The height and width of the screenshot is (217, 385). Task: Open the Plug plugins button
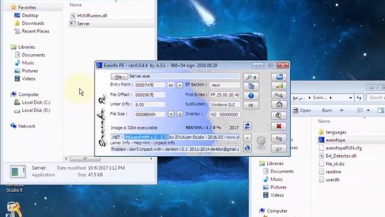pos(279,95)
